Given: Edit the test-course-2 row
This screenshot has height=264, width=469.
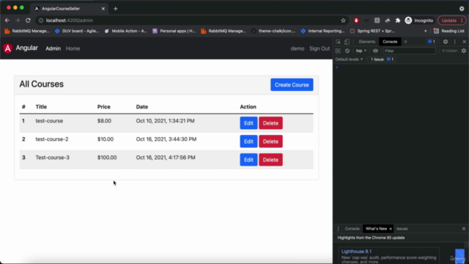Looking at the screenshot, I should [248, 142].
